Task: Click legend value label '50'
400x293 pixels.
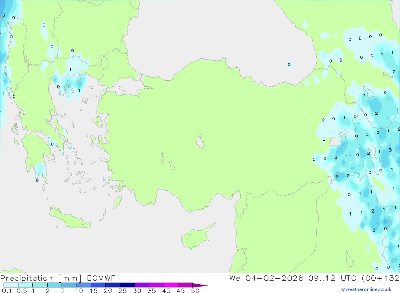Action: pos(195,291)
